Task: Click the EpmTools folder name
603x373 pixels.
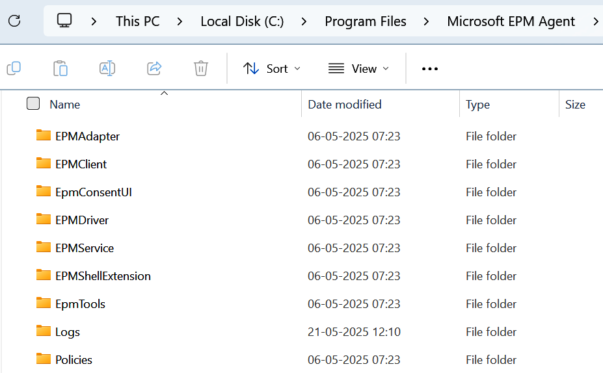Action: [80, 304]
